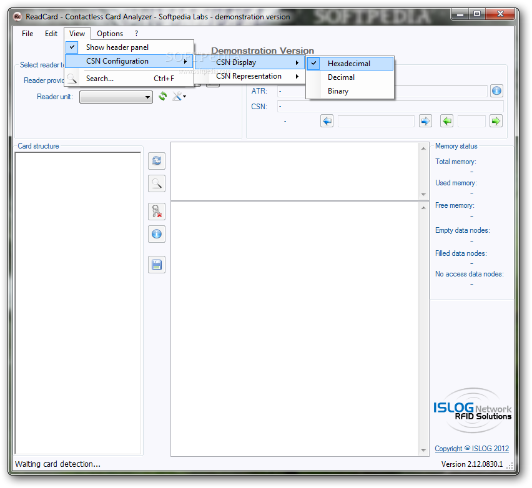Screen dimensions: 532x488
Task: Click the down arrow of upper pane scrollbar
Action: (423, 194)
